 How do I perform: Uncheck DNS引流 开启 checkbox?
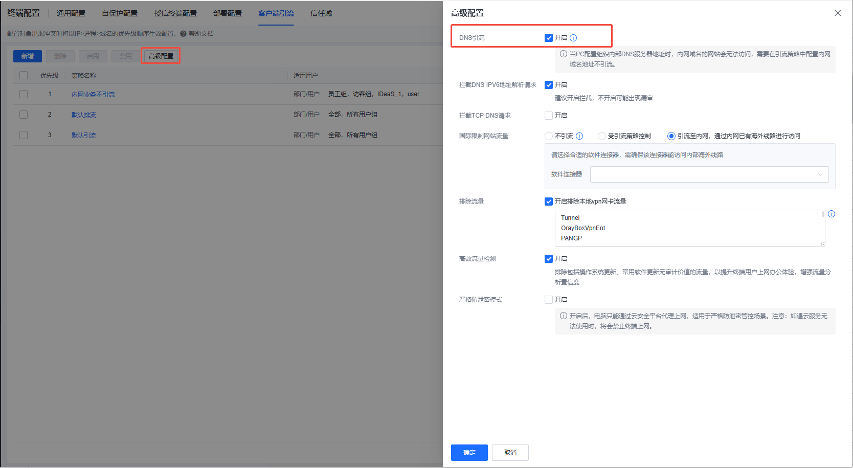(549, 38)
